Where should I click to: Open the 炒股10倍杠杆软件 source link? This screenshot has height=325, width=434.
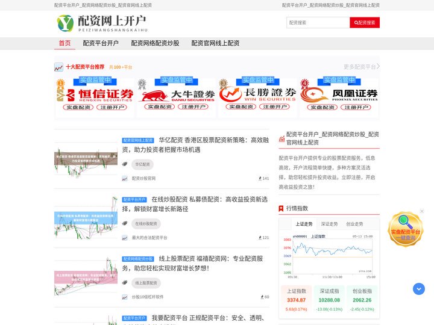click(x=148, y=297)
